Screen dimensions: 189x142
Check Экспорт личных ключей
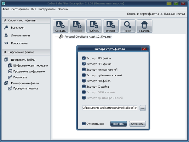click(84, 69)
